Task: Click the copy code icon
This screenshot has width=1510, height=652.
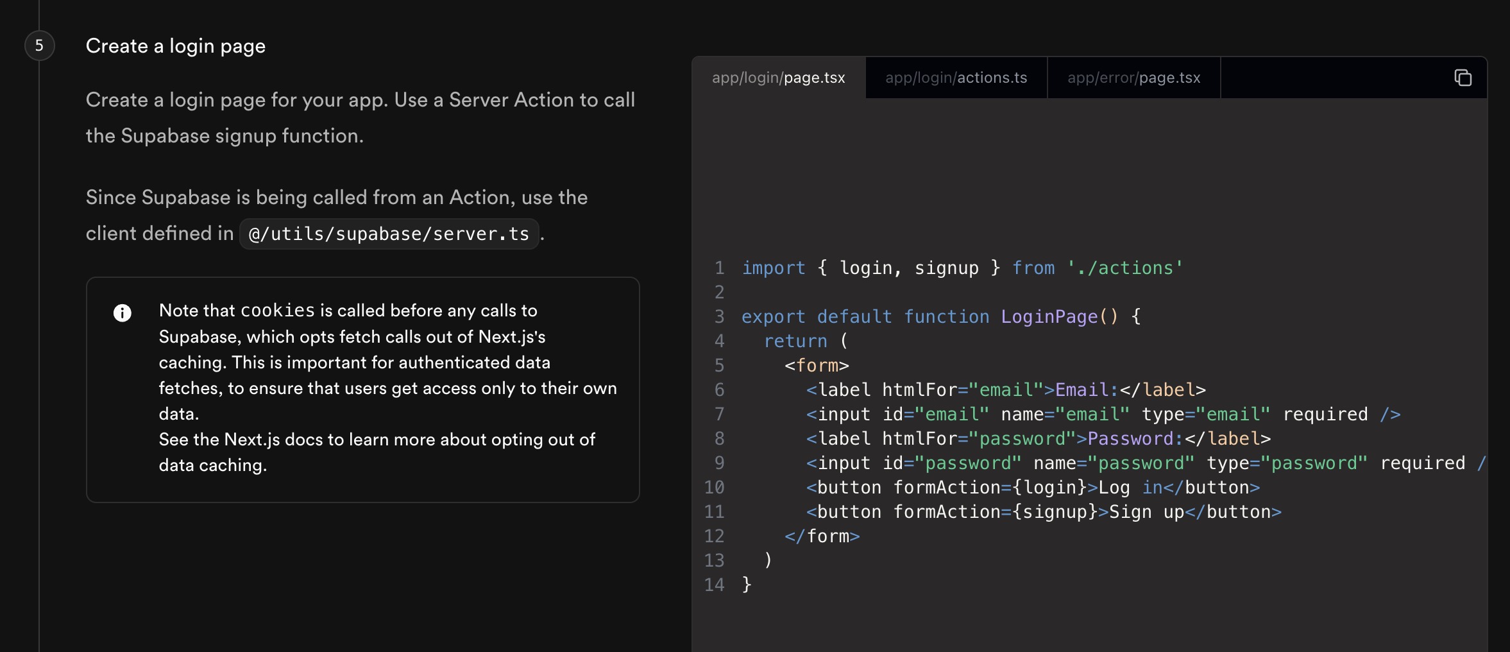Action: tap(1463, 78)
